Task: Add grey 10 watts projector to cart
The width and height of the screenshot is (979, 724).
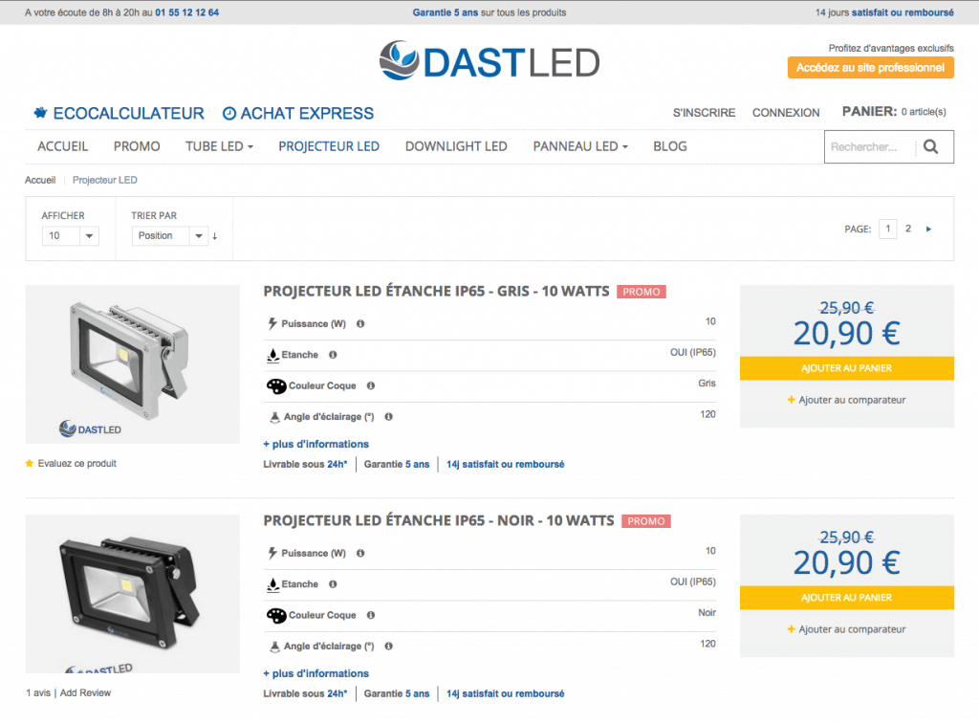Action: [846, 368]
